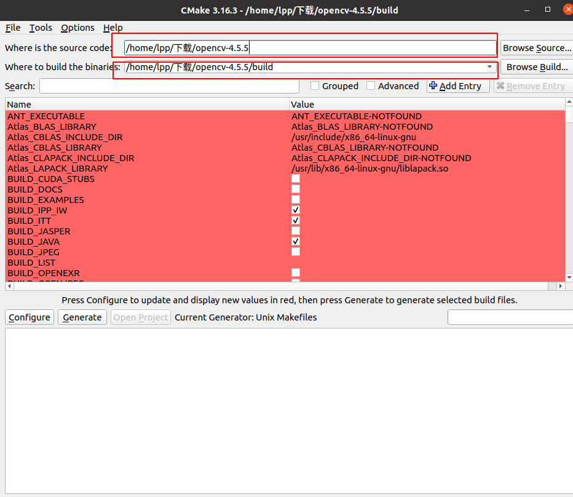
Task: Select Atlas_LAPACK_LIBRARY entry name
Action: [x=58, y=169]
